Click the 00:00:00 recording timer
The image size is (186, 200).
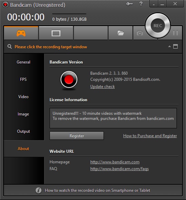click(26, 17)
